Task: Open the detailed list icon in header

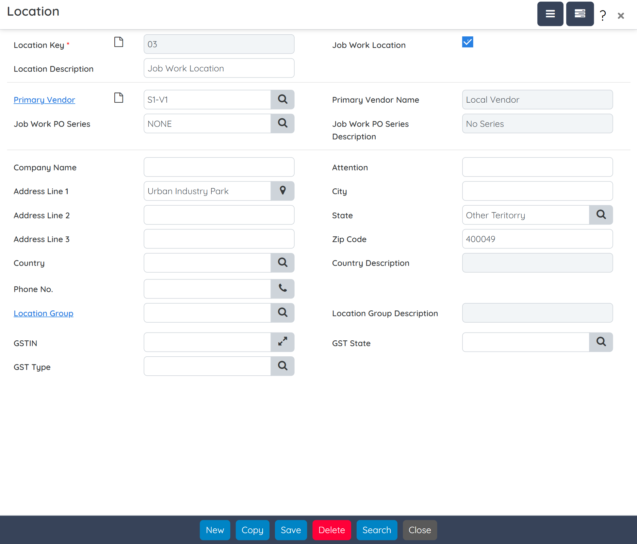Action: 579,14
